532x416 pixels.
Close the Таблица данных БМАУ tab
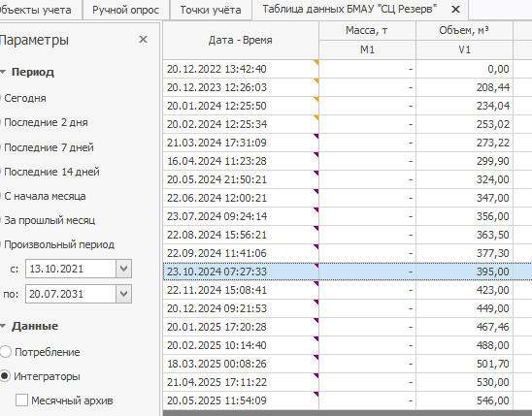click(455, 10)
